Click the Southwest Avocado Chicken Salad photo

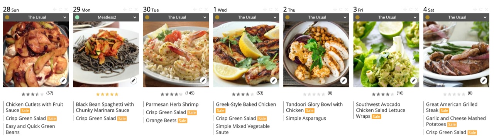[386, 54]
